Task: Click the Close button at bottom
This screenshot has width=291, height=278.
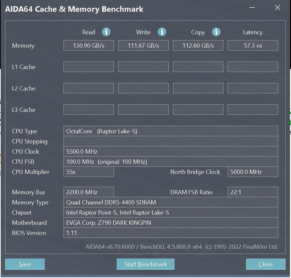Action: pos(266,264)
